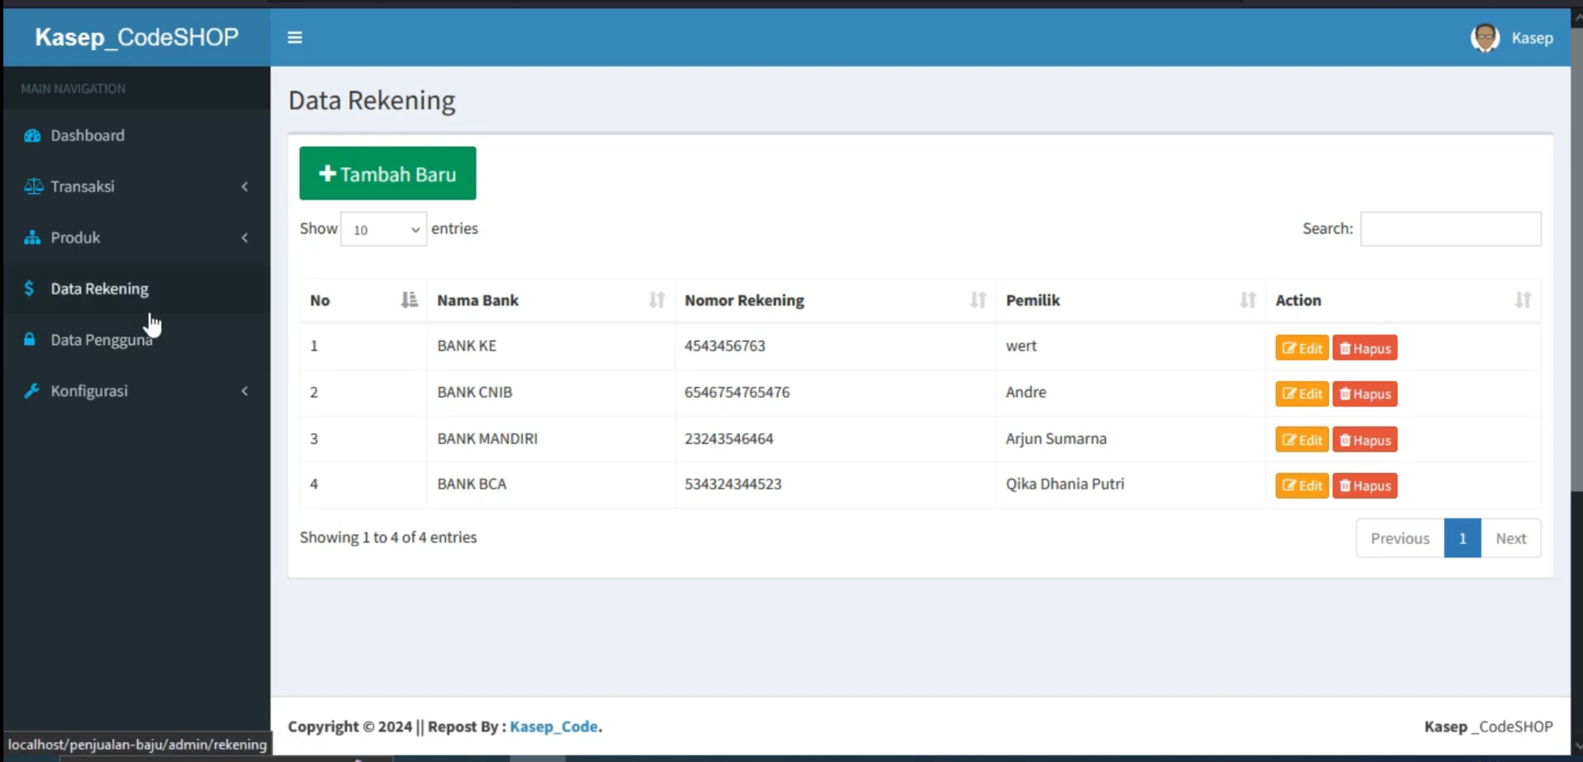Edit the BANK KE row
The width and height of the screenshot is (1583, 762).
(x=1302, y=348)
